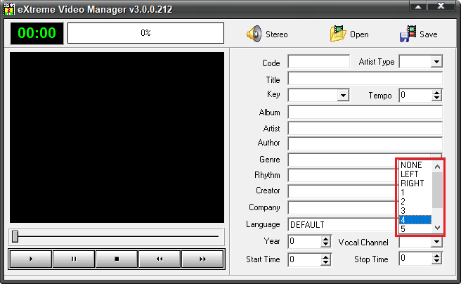461x284 pixels.
Task: Click the Open file icon
Action: 338,34
